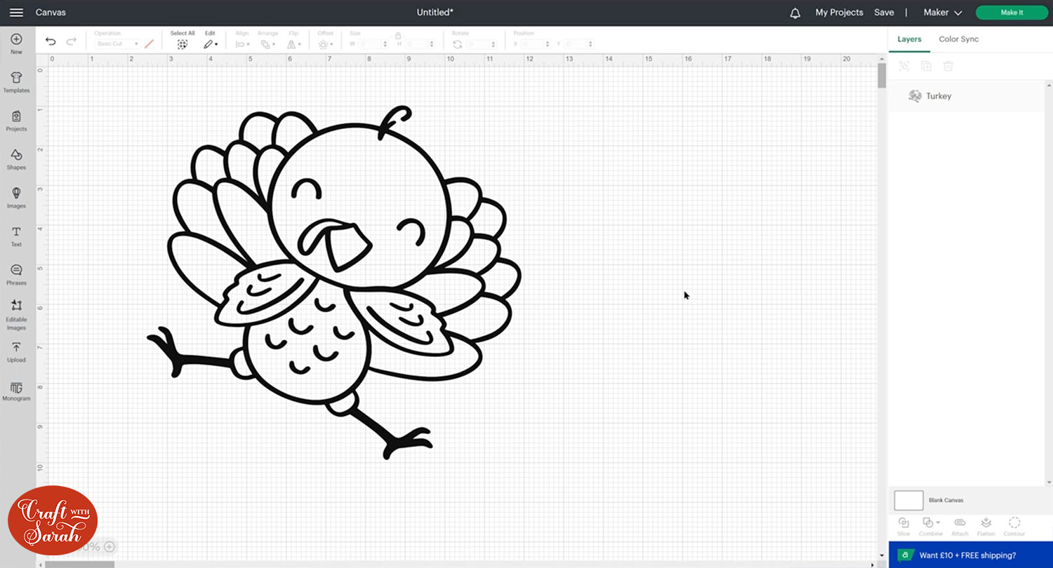Click the Height size input field
This screenshot has height=568, width=1053.
tap(420, 44)
